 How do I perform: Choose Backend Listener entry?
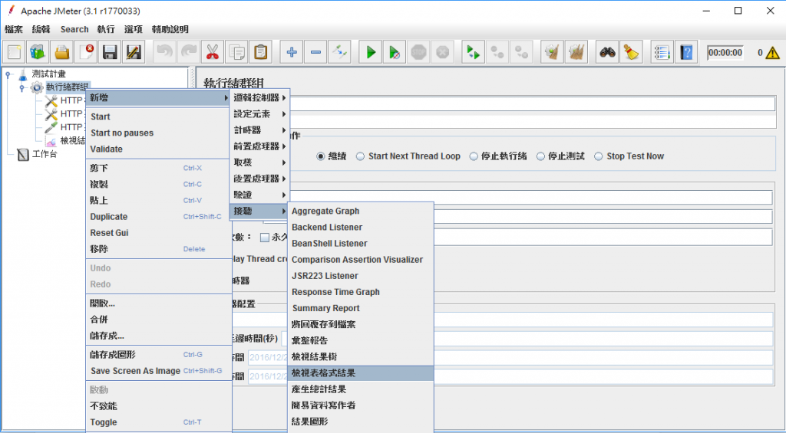pyautogui.click(x=361, y=228)
